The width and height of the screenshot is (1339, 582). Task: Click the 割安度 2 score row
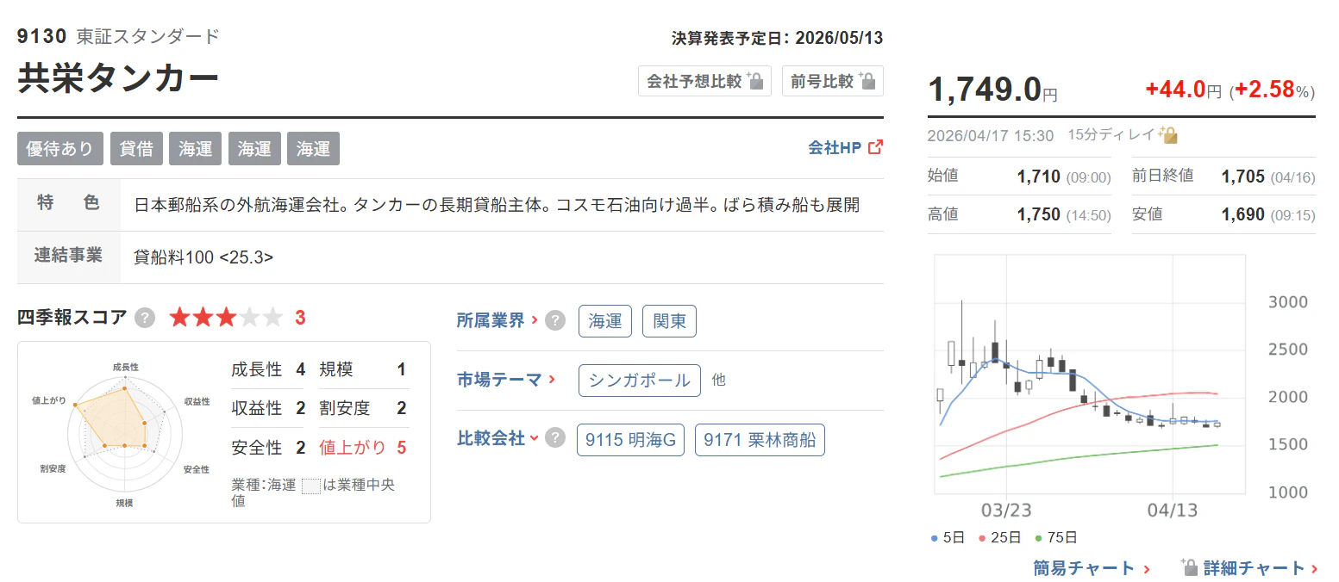tap(363, 408)
